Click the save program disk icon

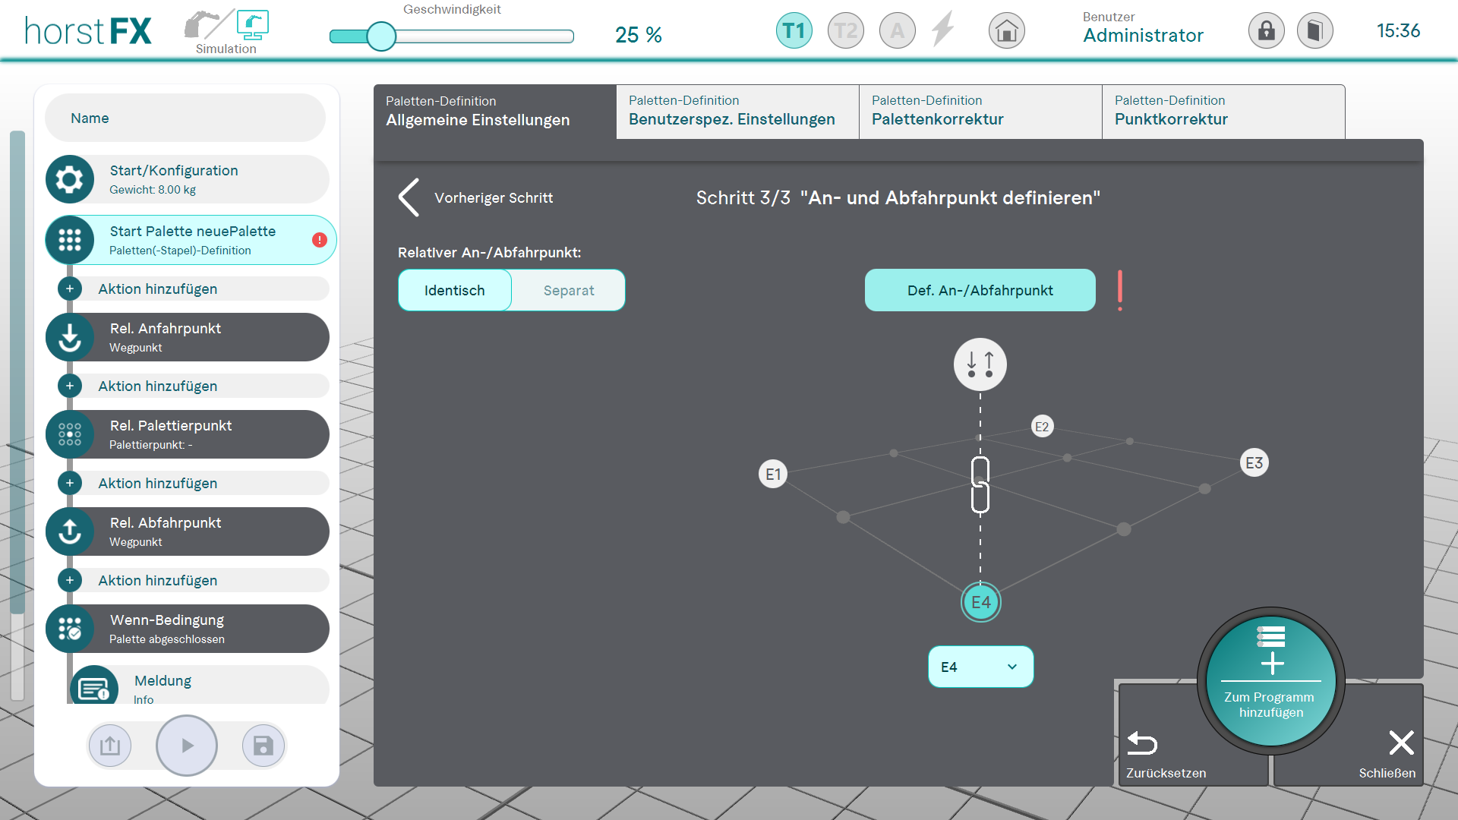[263, 746]
